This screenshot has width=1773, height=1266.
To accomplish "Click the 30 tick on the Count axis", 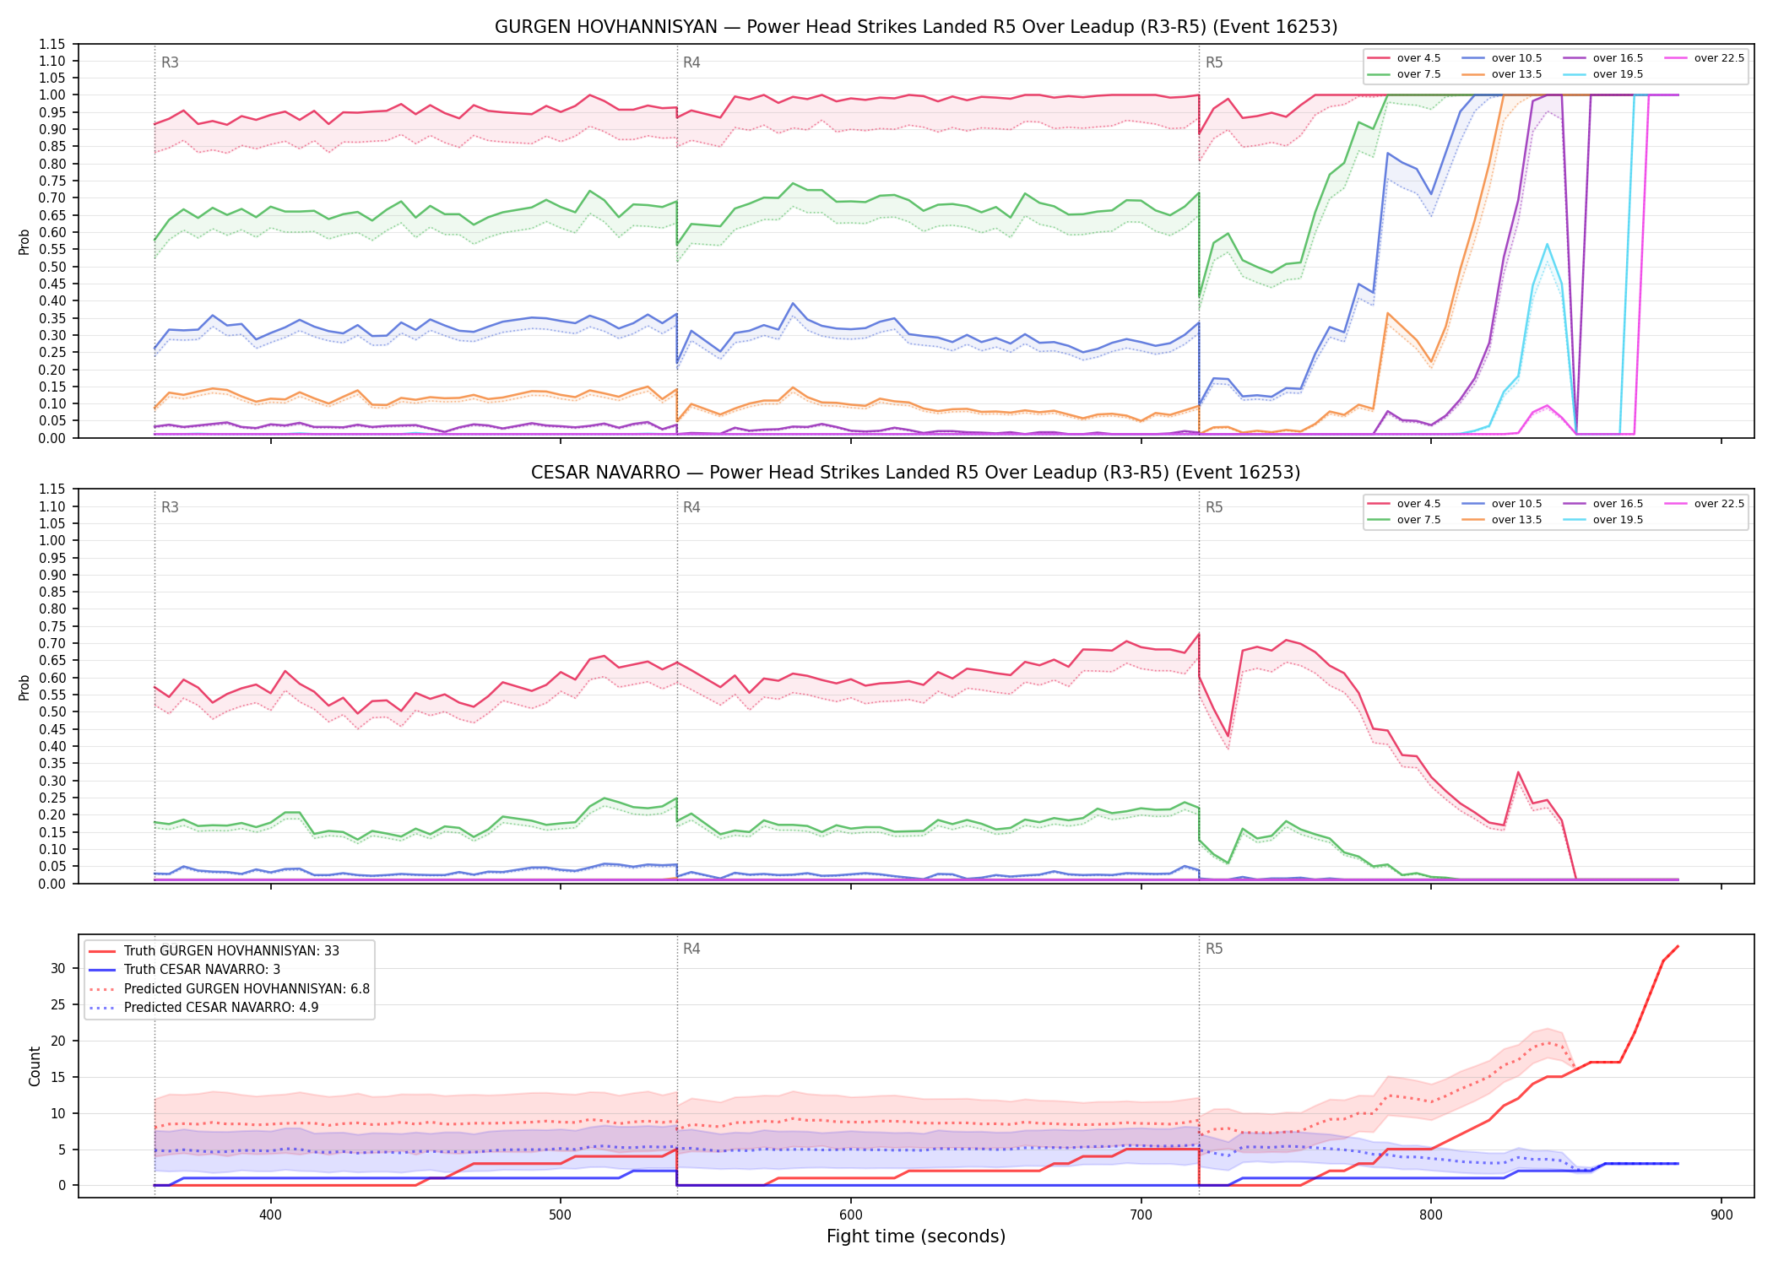I will click(x=57, y=968).
